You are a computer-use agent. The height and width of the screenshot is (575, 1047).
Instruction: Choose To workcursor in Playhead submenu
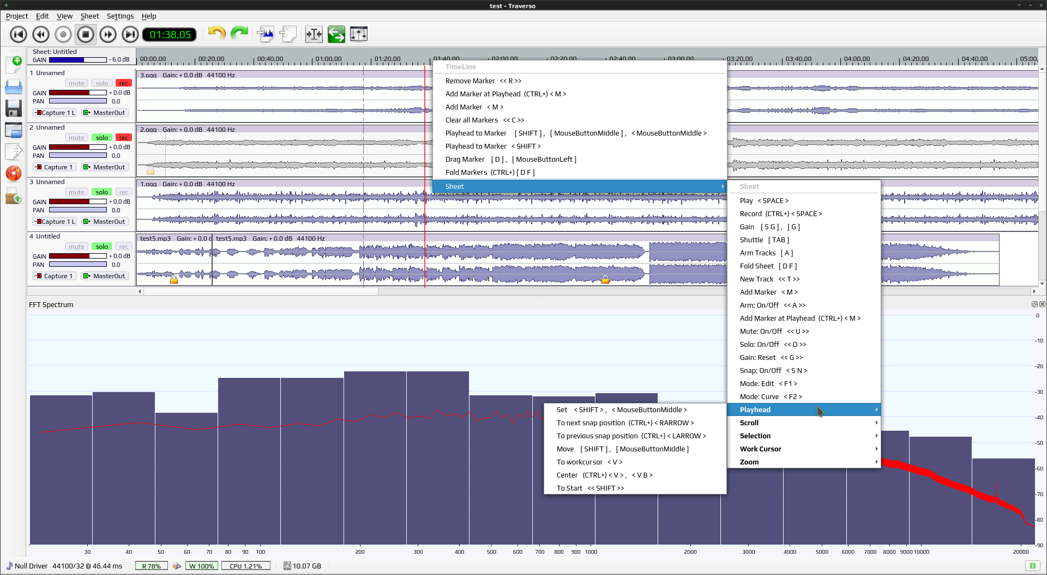(x=635, y=462)
